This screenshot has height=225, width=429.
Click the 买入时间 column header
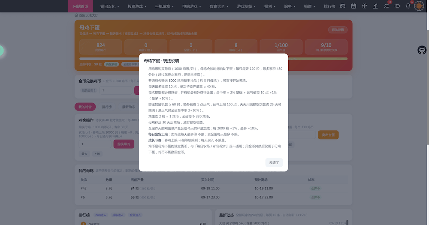coord(207,180)
